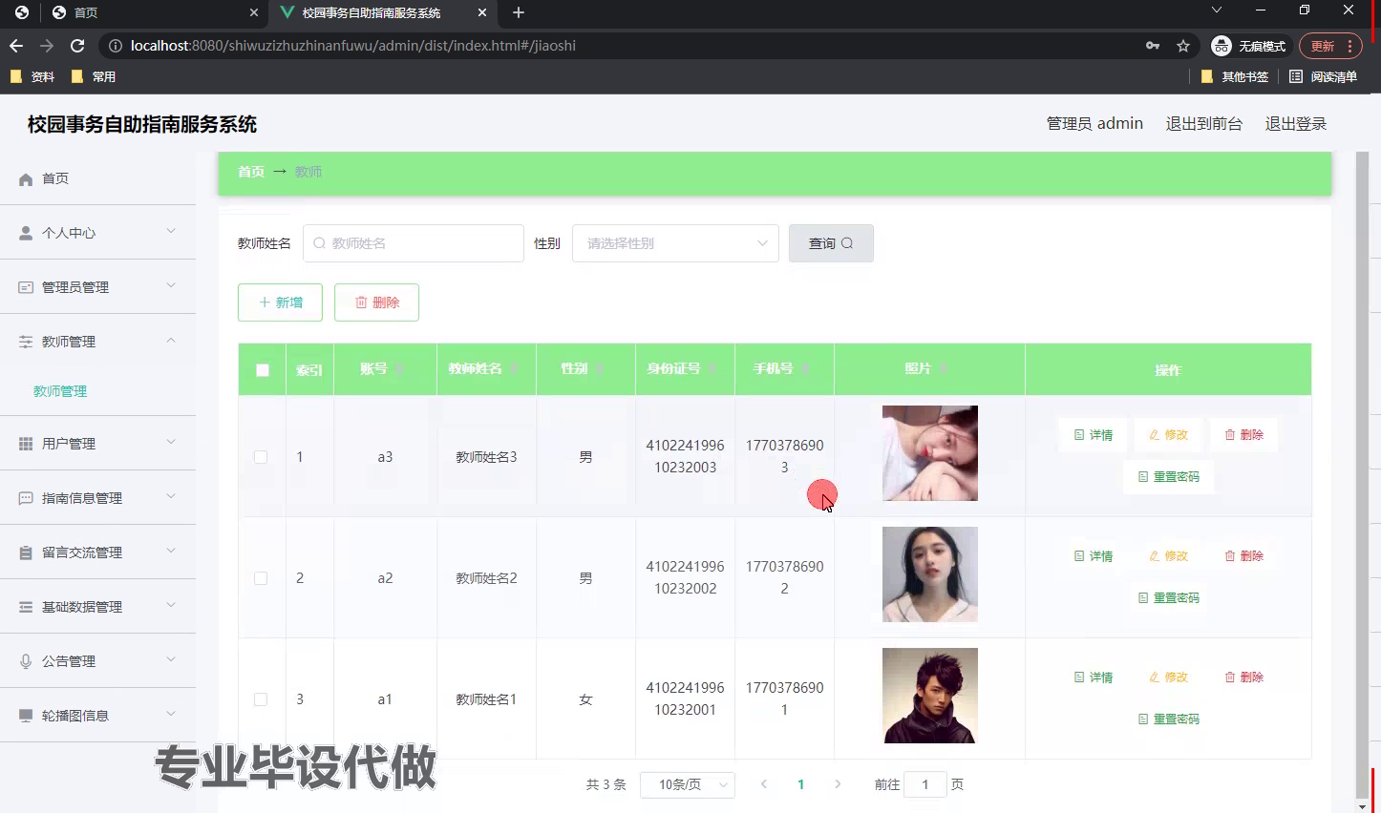Click the home icon beside 首页 in sidebar
Screen dimensions: 1381x813
click(x=26, y=178)
